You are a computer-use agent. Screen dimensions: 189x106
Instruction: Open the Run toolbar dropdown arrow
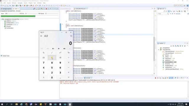(x=18, y=6)
